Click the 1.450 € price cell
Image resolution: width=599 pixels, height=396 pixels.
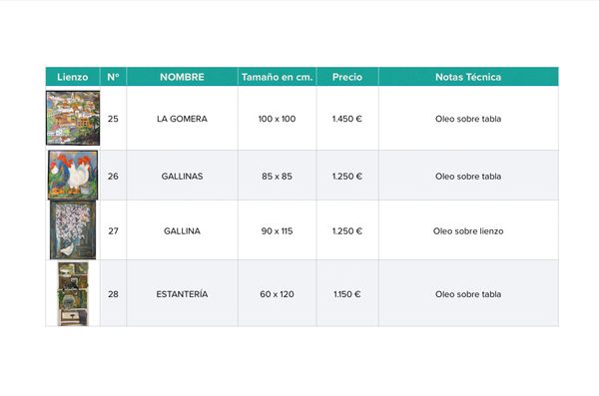pos(347,119)
